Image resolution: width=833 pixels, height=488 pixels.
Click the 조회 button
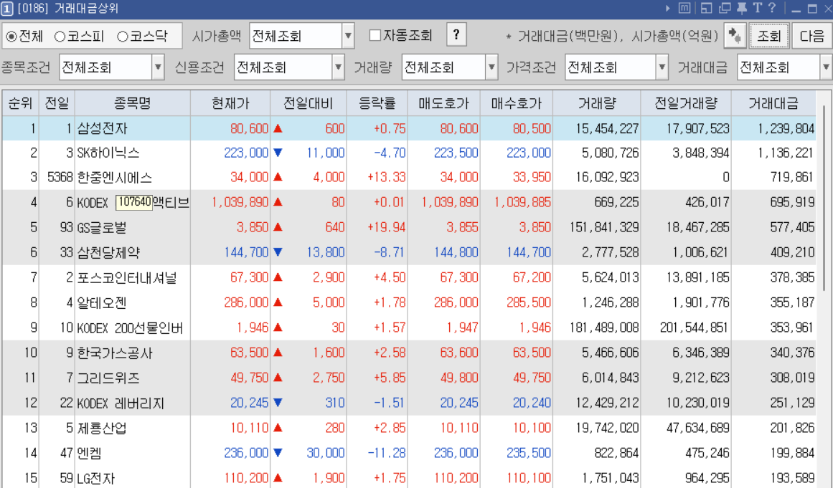click(768, 36)
